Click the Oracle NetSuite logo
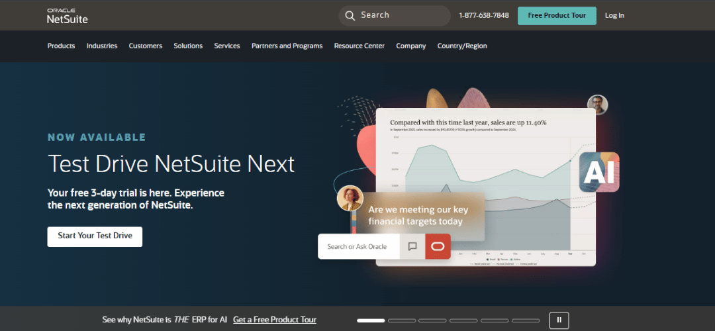This screenshot has width=715, height=331. pos(67,16)
